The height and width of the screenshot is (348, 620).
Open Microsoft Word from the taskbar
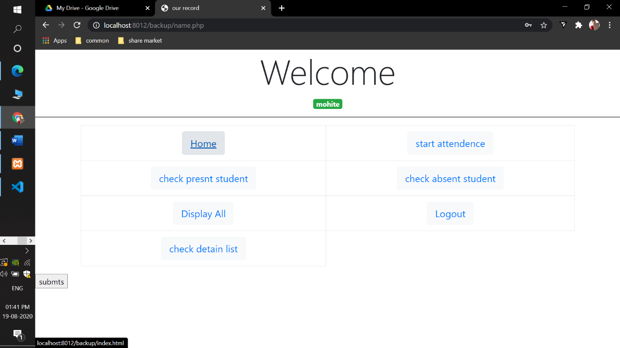[x=18, y=140]
